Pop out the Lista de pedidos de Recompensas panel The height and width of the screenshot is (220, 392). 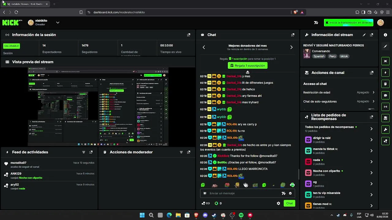point(371,117)
